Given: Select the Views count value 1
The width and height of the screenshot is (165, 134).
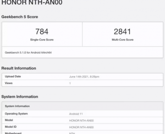Looking at the screenshot, I should [70, 83].
